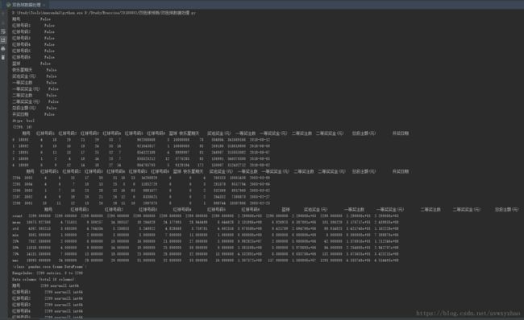This screenshot has height=320, width=524.
Task: Click the '快乐星期天 False' output line
Action: 35,70
